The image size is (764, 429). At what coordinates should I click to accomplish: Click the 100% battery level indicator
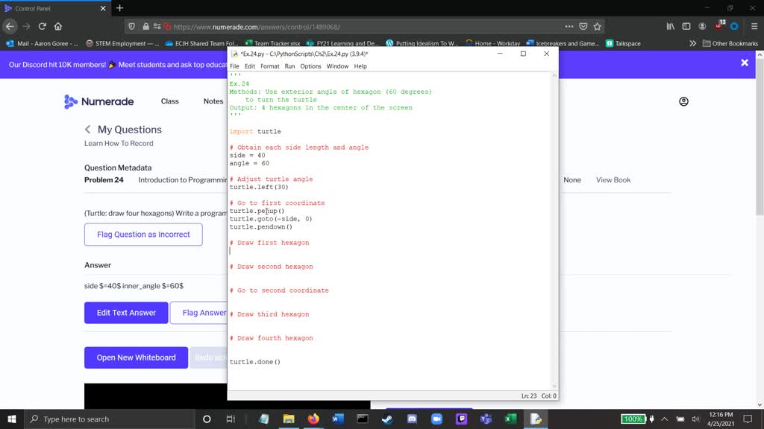633,419
